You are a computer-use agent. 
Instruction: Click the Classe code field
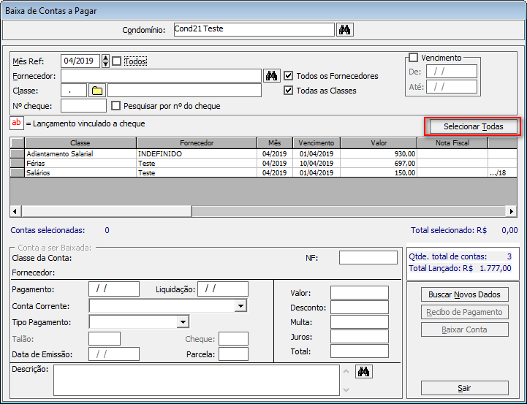click(x=74, y=91)
